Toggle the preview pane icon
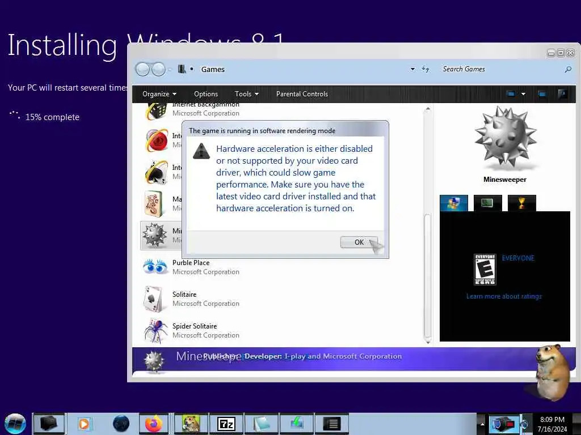Viewport: 581px width, 435px height. click(x=542, y=94)
